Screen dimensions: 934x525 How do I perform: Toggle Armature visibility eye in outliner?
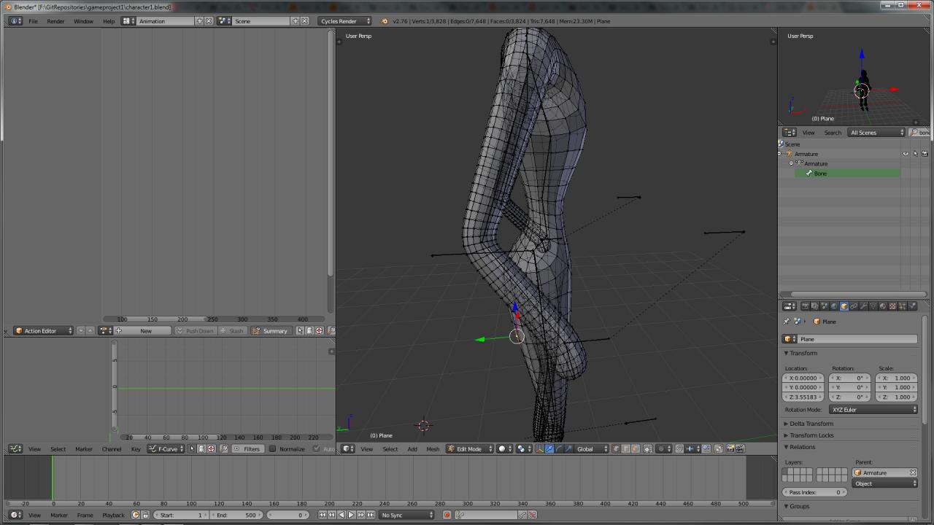click(906, 154)
